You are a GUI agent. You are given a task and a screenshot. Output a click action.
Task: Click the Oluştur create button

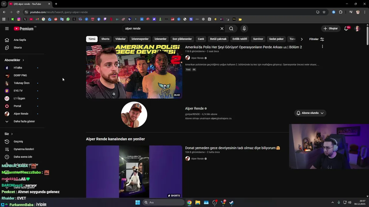(x=330, y=28)
